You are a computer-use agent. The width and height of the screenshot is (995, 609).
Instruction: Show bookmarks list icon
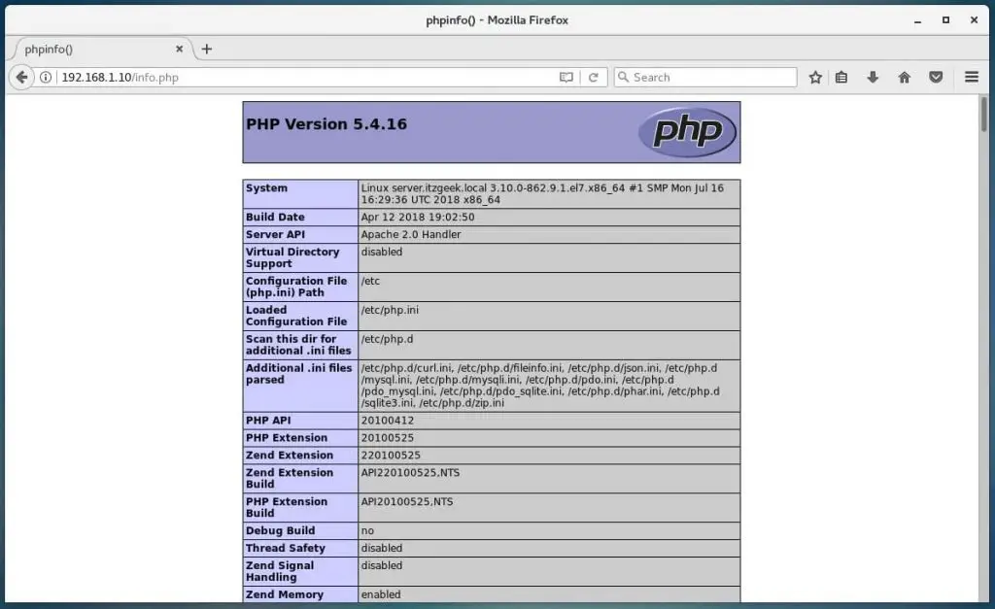841,78
